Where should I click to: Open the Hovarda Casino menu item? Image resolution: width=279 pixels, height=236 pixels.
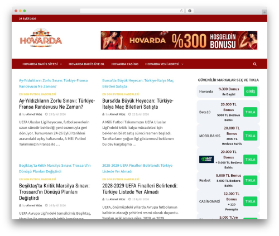[125, 64]
